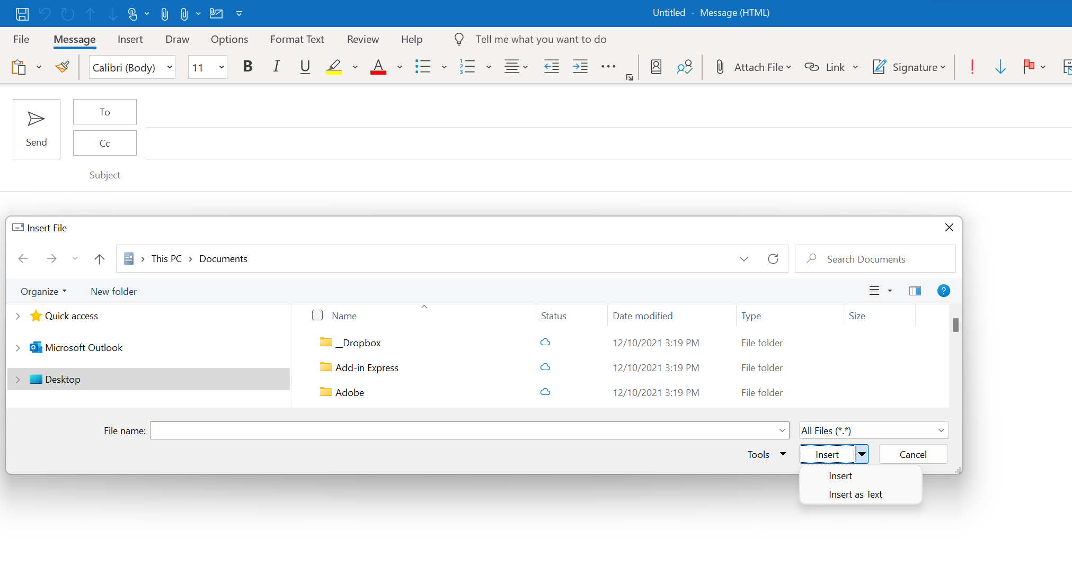Switch to the Review ribbon tab
This screenshot has width=1072, height=567.
pos(363,39)
